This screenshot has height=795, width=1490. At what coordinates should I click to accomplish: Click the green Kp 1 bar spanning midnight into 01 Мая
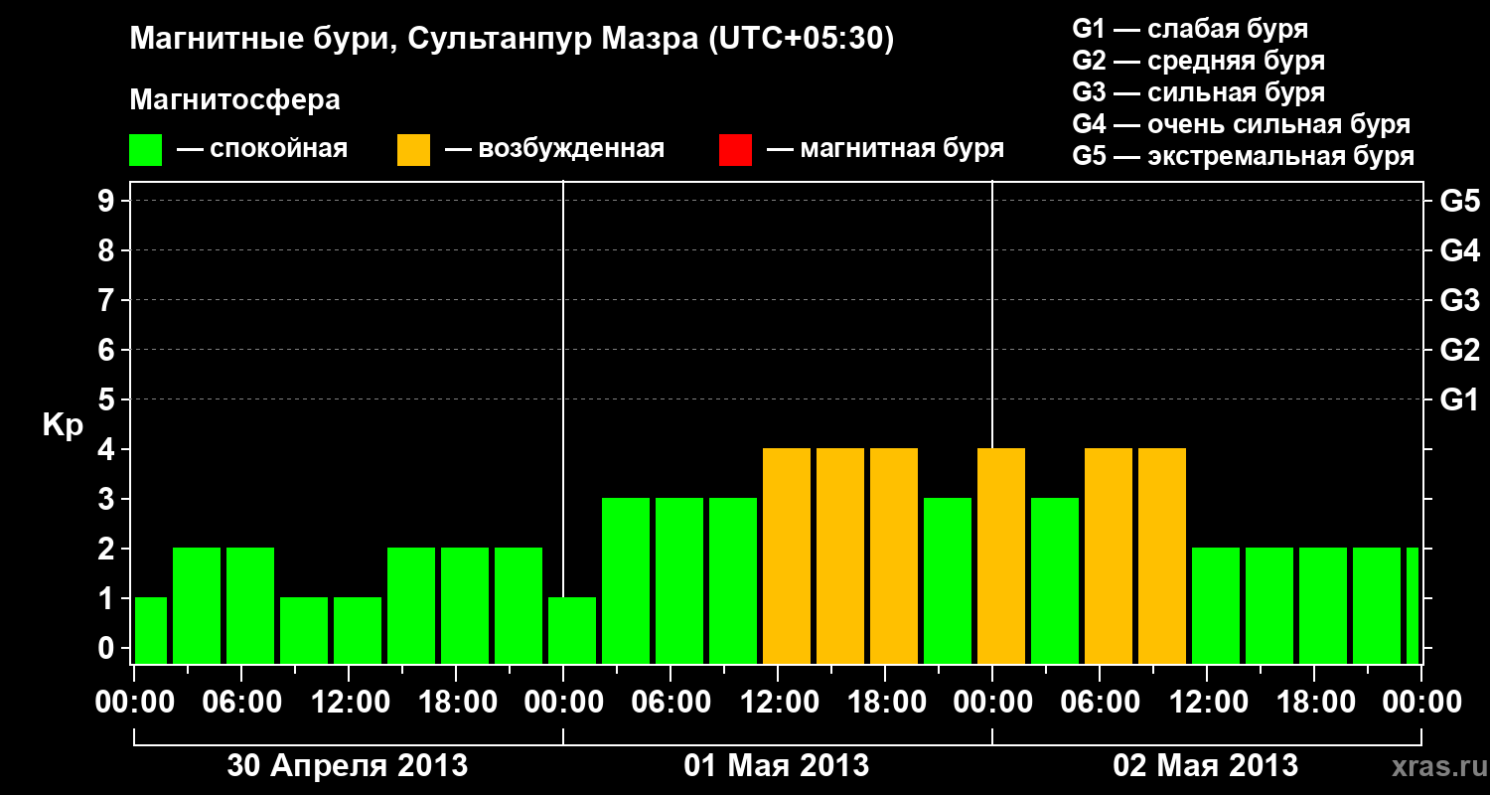[572, 630]
